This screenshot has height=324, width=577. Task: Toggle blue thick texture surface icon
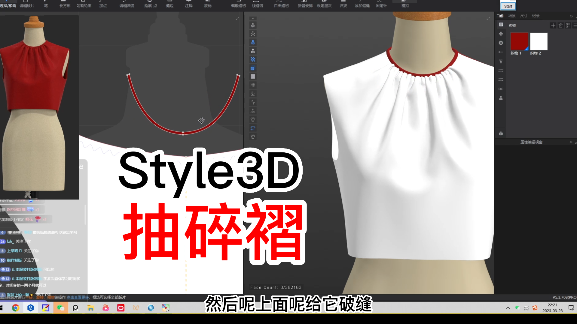[x=253, y=68]
